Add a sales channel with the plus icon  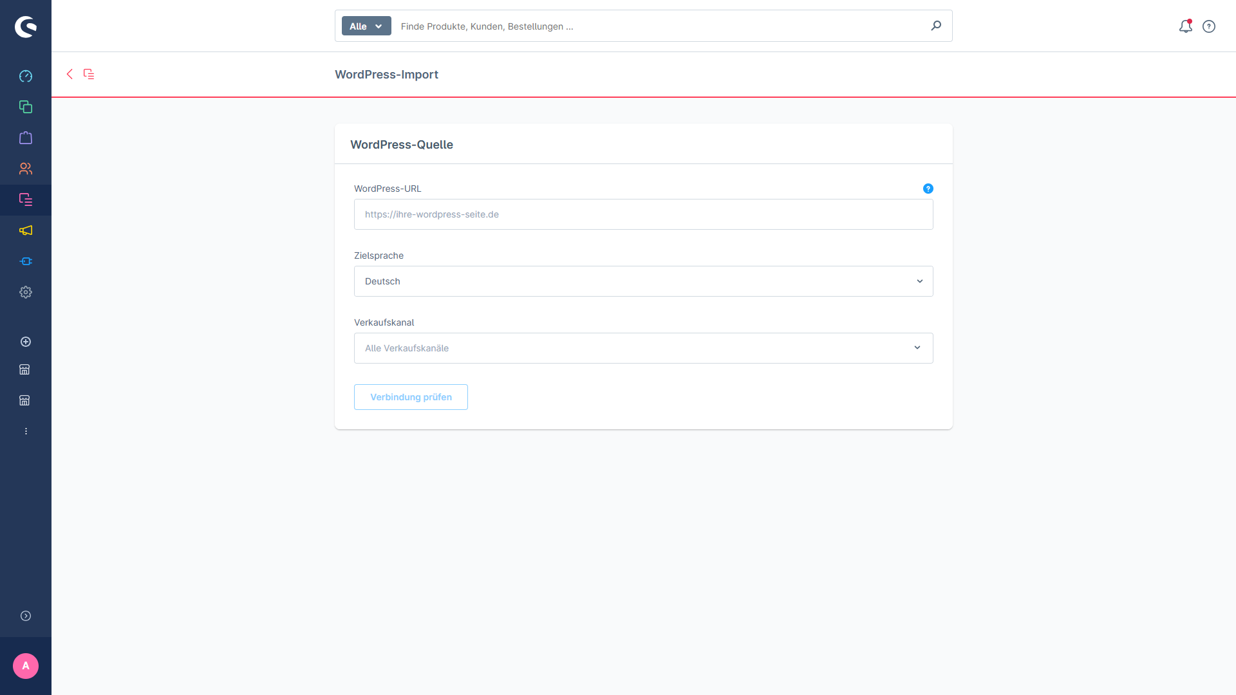[x=26, y=342]
